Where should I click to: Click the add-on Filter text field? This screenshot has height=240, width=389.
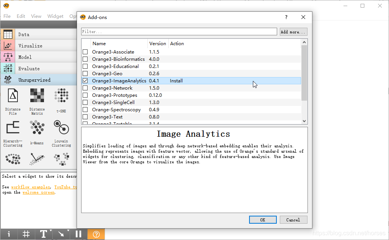pyautogui.click(x=179, y=32)
